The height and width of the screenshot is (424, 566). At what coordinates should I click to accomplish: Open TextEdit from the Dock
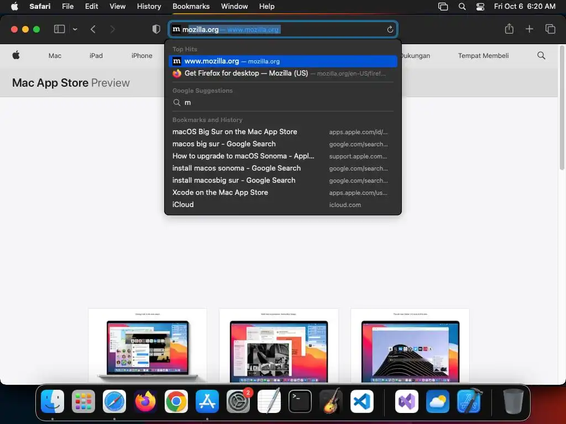269,401
